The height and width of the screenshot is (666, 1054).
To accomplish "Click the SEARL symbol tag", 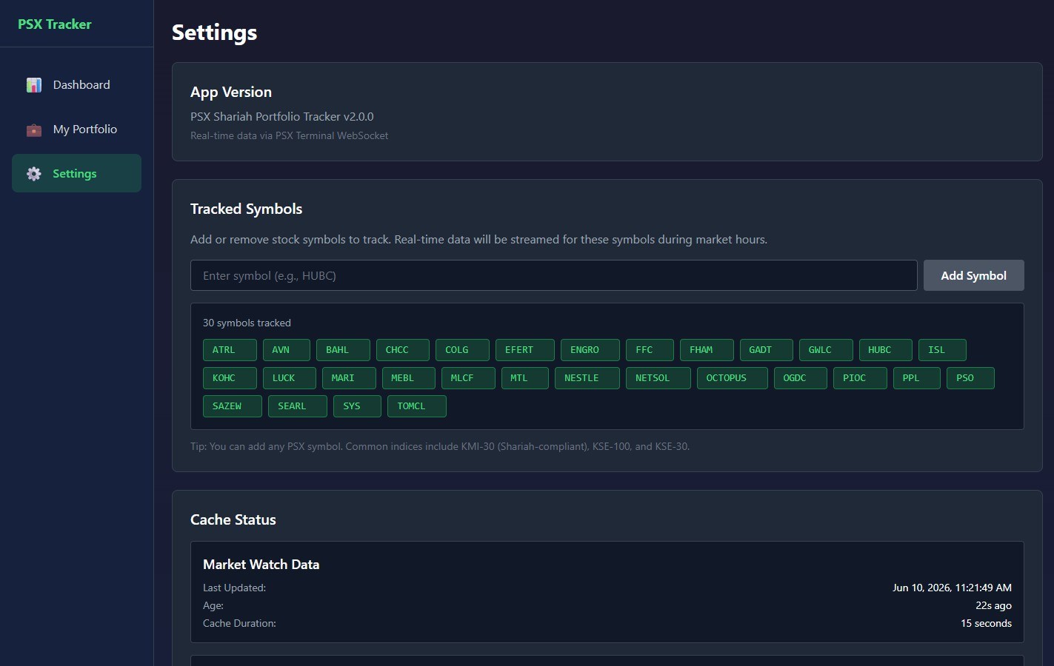I will pyautogui.click(x=298, y=406).
